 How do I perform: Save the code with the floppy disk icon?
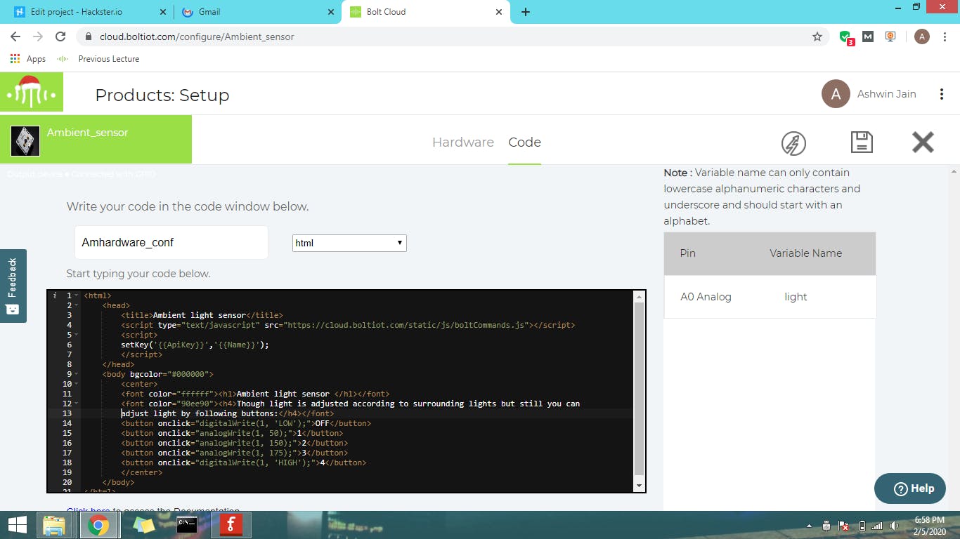point(862,142)
